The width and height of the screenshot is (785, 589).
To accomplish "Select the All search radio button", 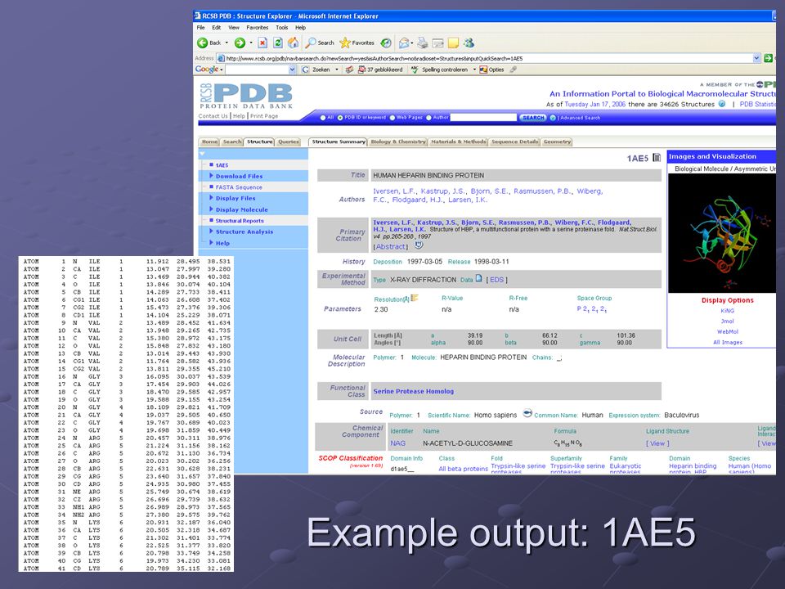I will [323, 118].
